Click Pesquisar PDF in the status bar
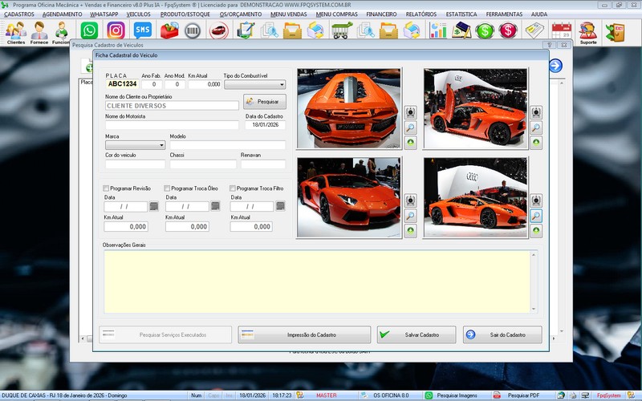This screenshot has height=401, width=642. click(x=522, y=395)
